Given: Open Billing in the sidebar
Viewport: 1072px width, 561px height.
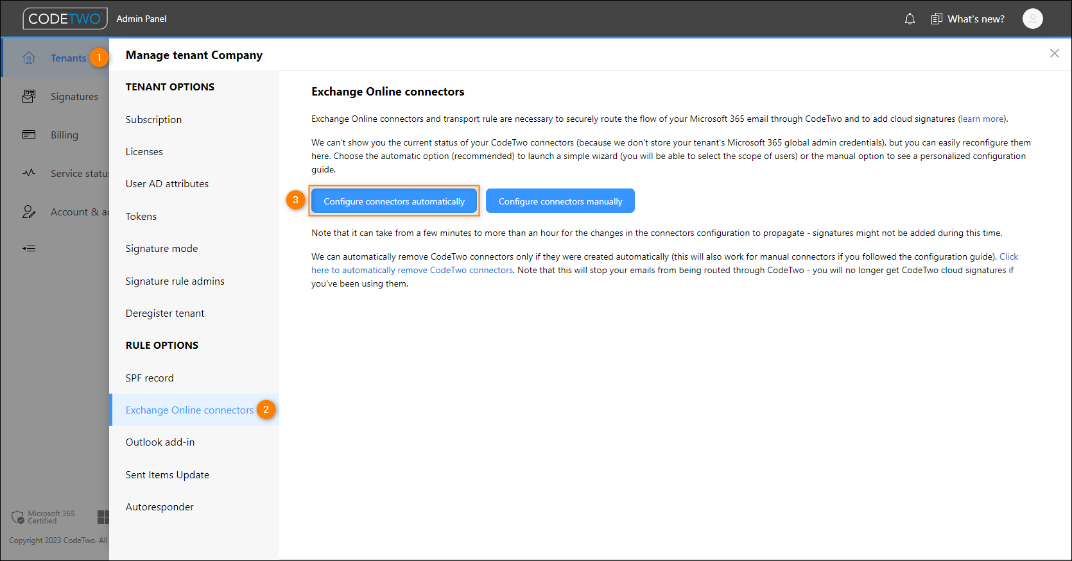Looking at the screenshot, I should pyautogui.click(x=64, y=135).
